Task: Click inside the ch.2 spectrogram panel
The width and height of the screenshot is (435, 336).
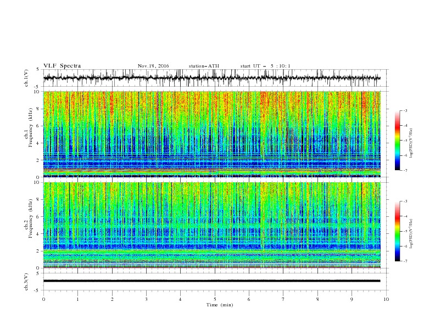Action: point(211,225)
